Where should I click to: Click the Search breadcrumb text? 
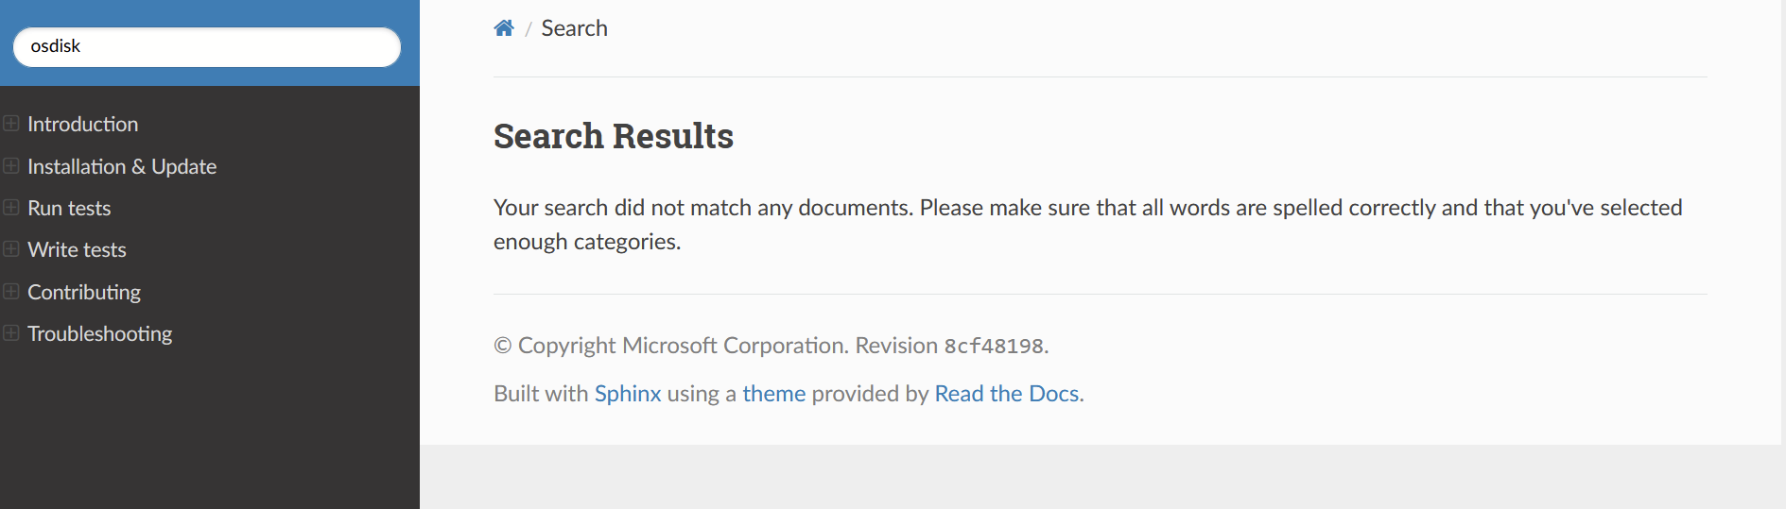pyautogui.click(x=574, y=28)
